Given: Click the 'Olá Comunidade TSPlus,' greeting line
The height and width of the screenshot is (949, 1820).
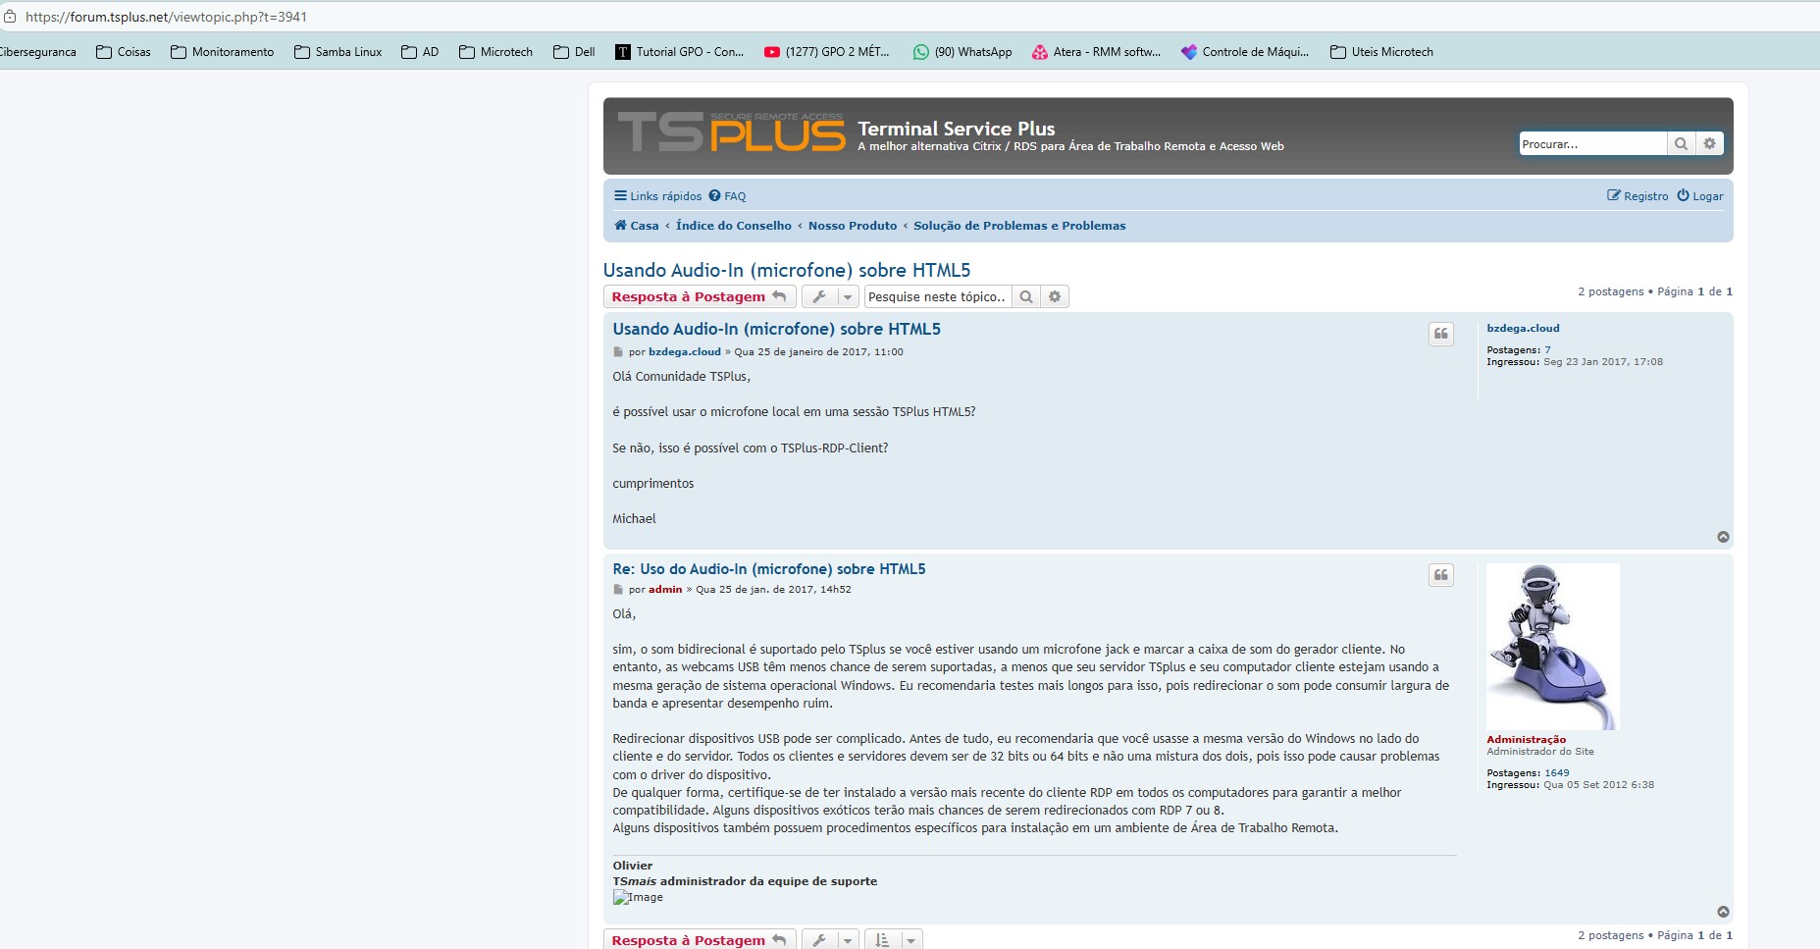Looking at the screenshot, I should tap(682, 377).
